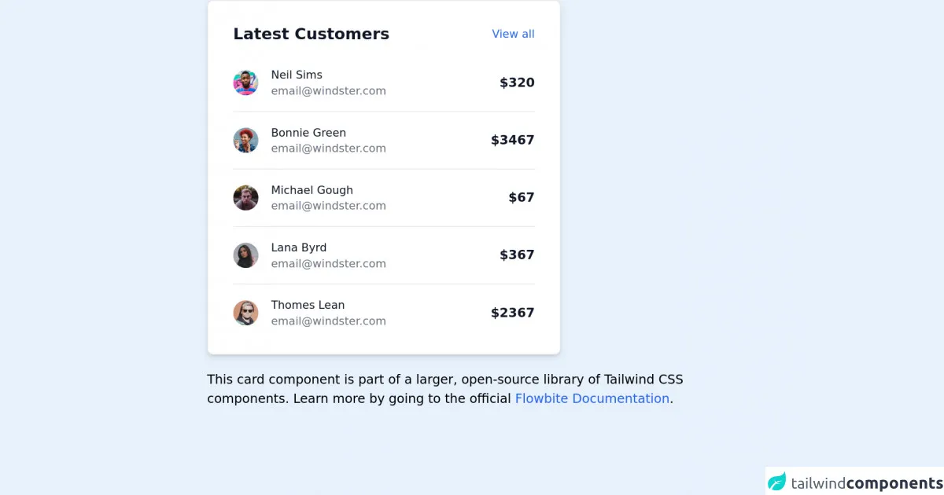Open the View all customers link
944x495 pixels.
click(513, 34)
